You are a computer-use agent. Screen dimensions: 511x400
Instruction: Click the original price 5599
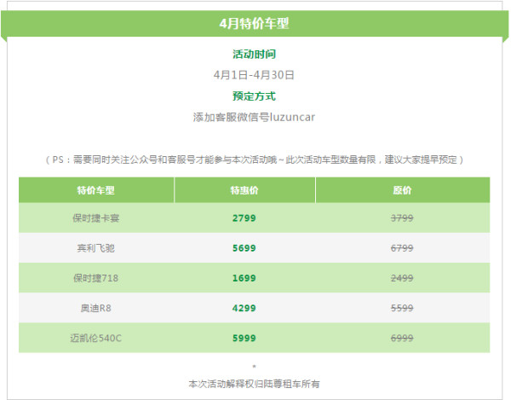[402, 308]
